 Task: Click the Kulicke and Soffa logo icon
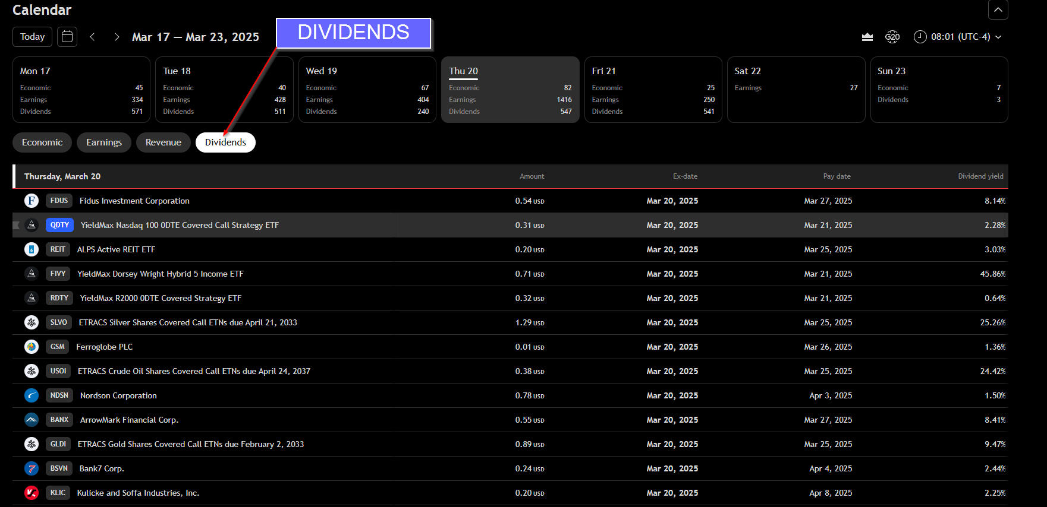(32, 493)
